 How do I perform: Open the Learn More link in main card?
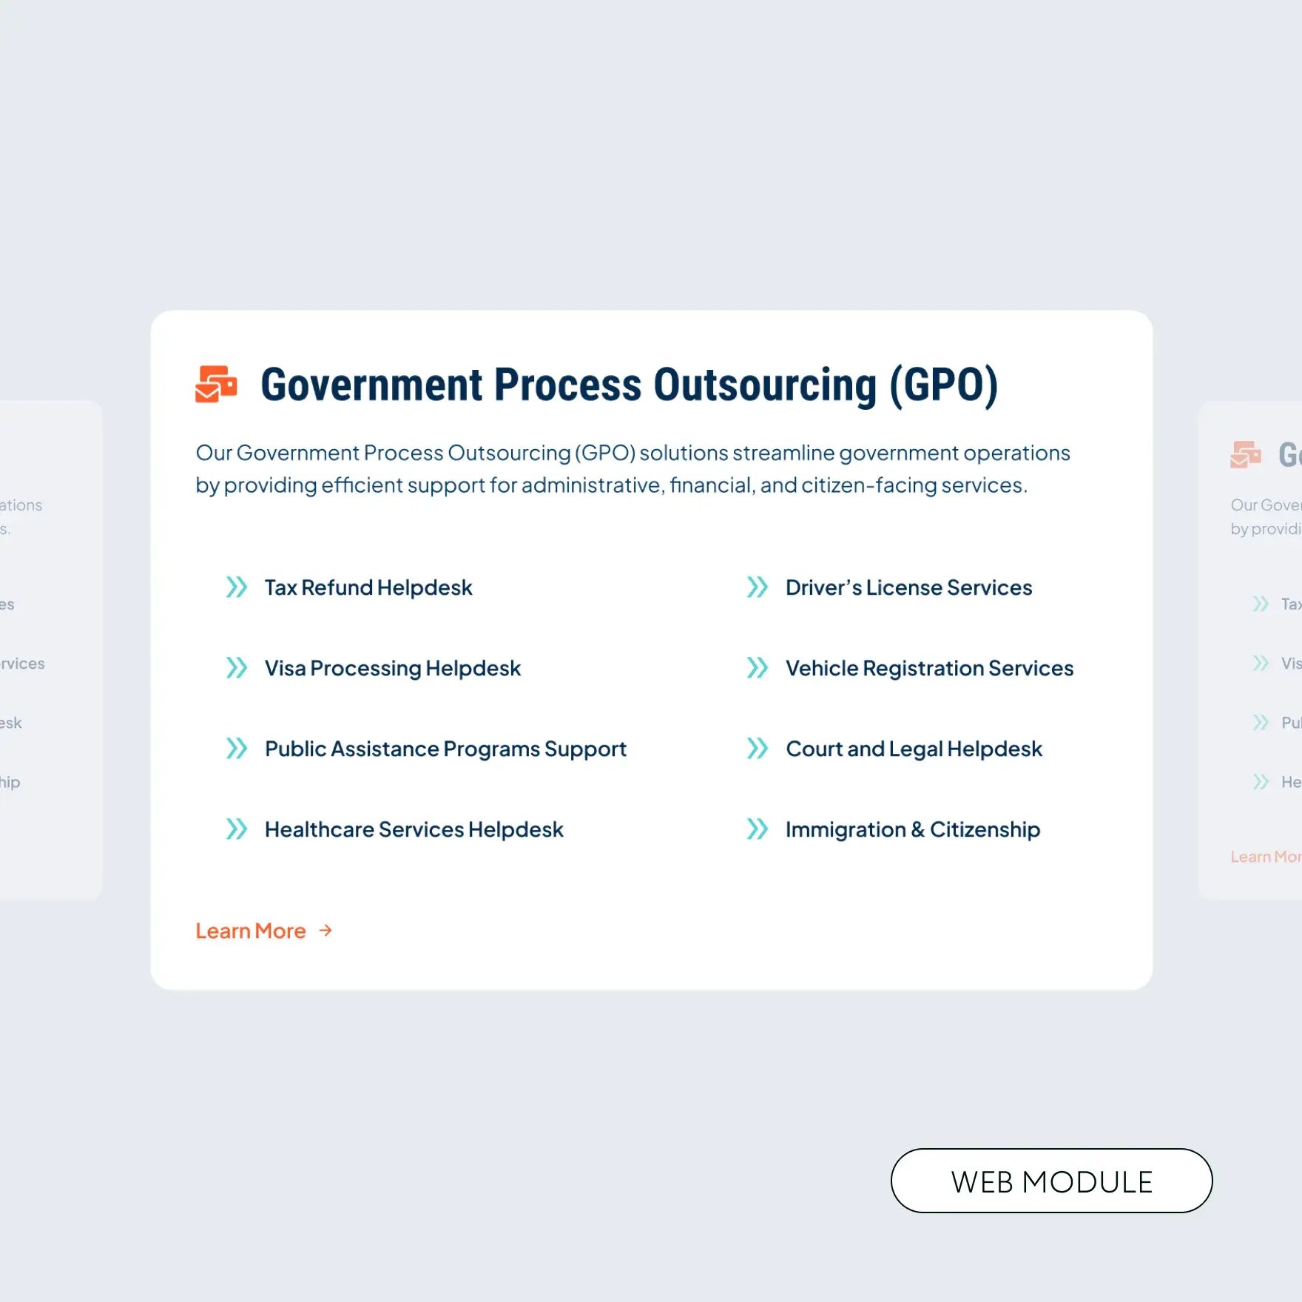(251, 931)
